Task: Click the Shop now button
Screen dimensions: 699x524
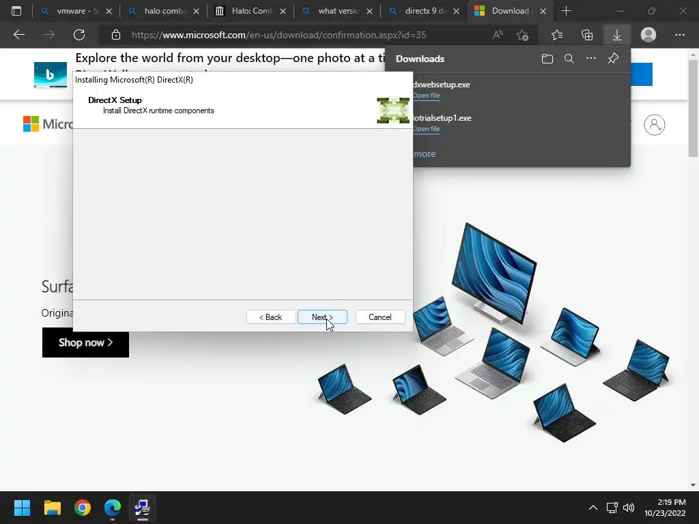Action: point(85,343)
